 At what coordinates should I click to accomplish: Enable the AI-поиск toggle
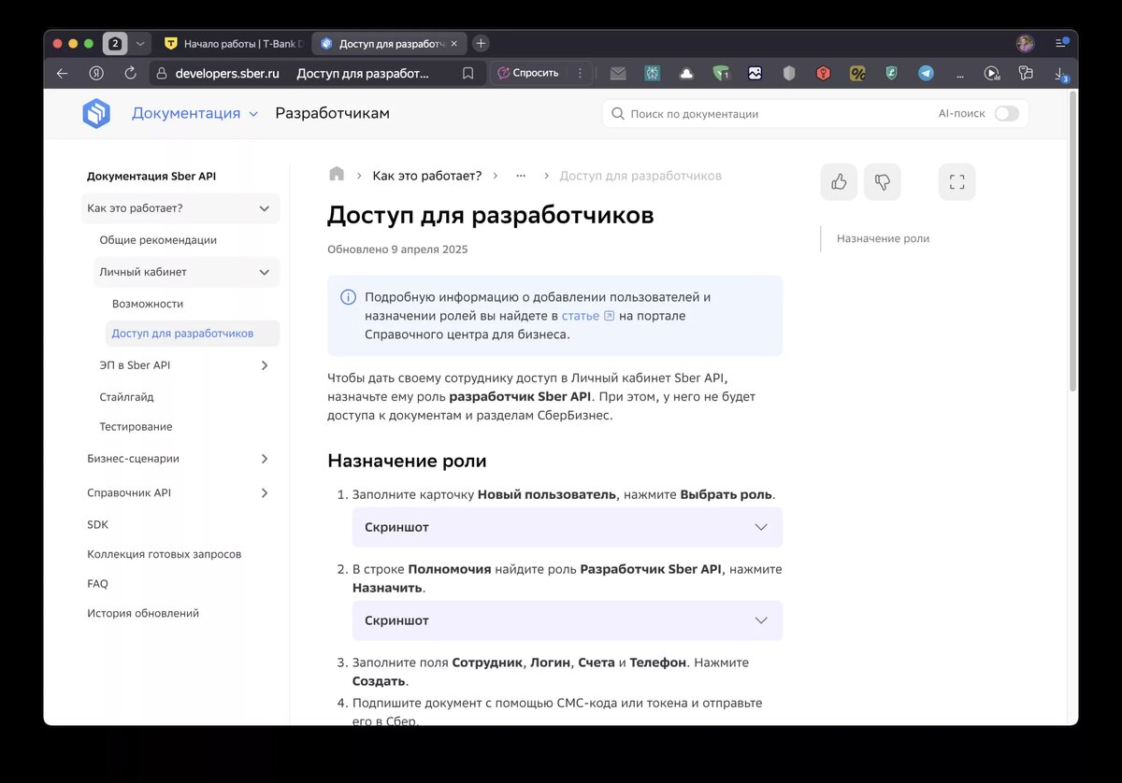coord(1006,112)
